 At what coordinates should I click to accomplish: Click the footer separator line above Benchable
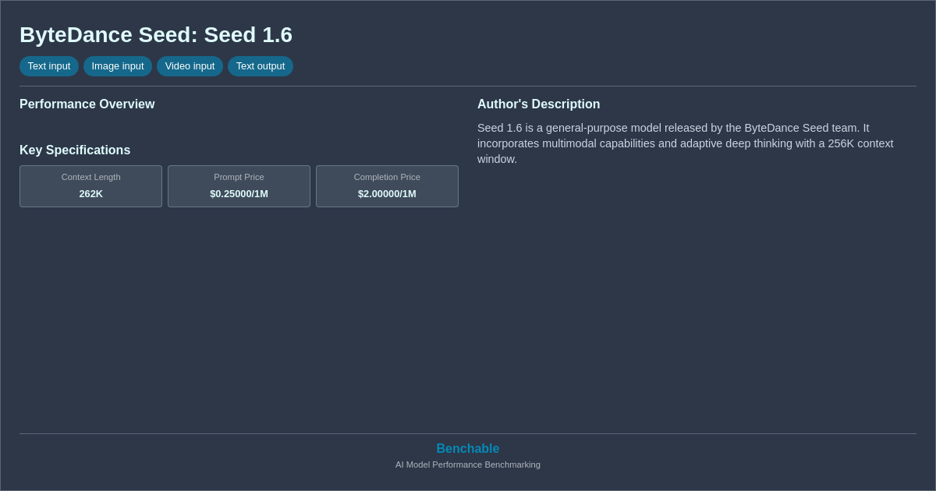468,431
